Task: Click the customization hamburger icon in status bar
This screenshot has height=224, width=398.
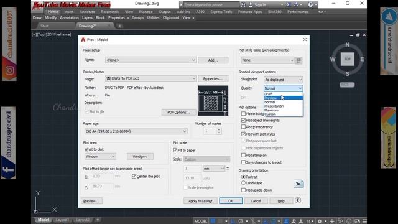Action: tap(364, 221)
